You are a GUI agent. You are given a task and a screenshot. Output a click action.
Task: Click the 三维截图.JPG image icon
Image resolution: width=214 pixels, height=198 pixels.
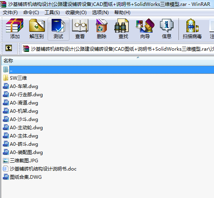pos(6,161)
